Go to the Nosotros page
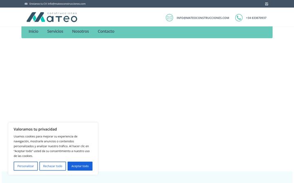The image size is (294, 183). [80, 31]
